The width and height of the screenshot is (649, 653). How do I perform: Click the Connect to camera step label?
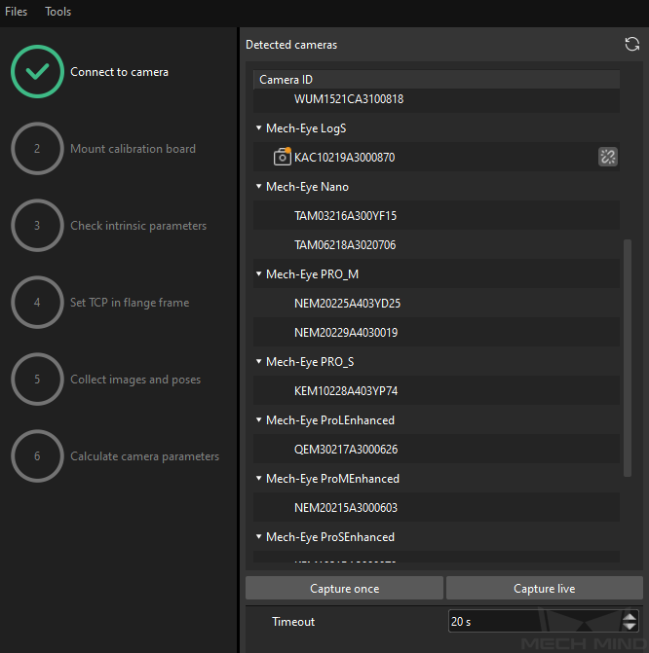(119, 72)
